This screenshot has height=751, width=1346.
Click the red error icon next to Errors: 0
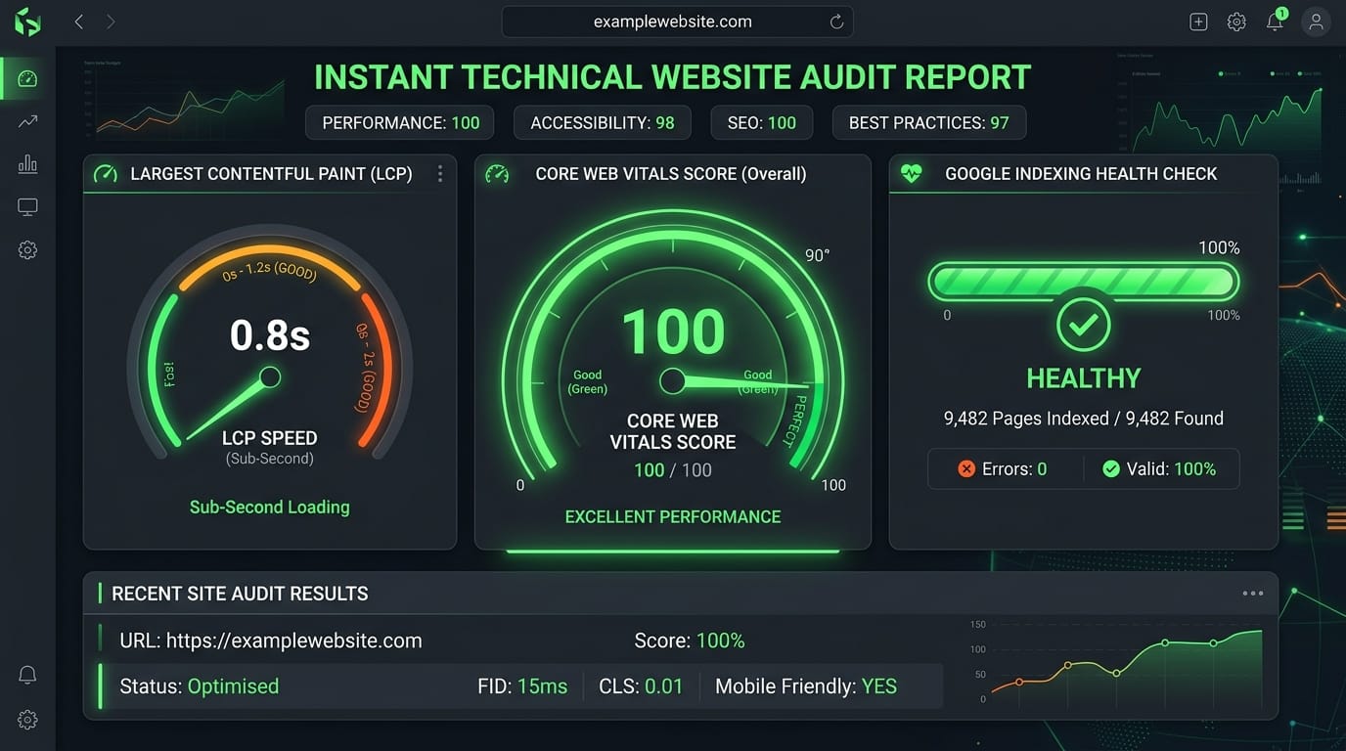[x=966, y=469]
